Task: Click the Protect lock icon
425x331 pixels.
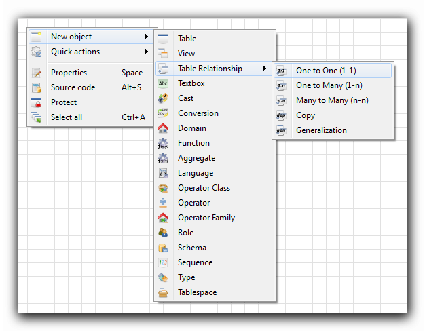Action: [36, 102]
